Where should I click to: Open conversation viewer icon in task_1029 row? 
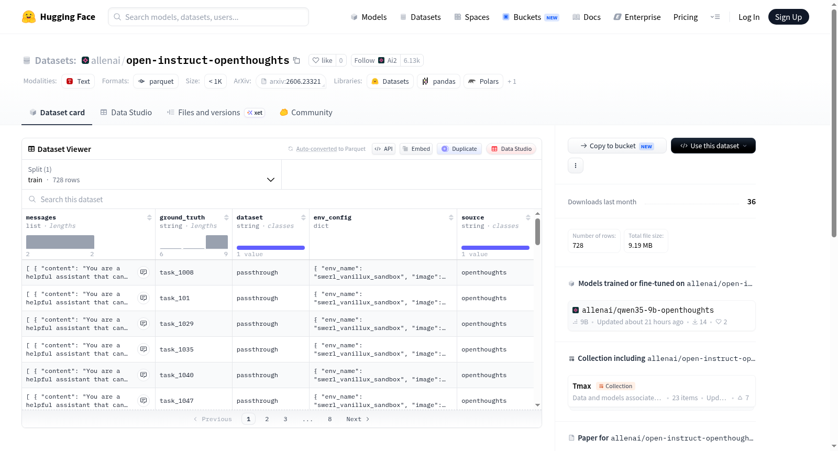point(144,324)
